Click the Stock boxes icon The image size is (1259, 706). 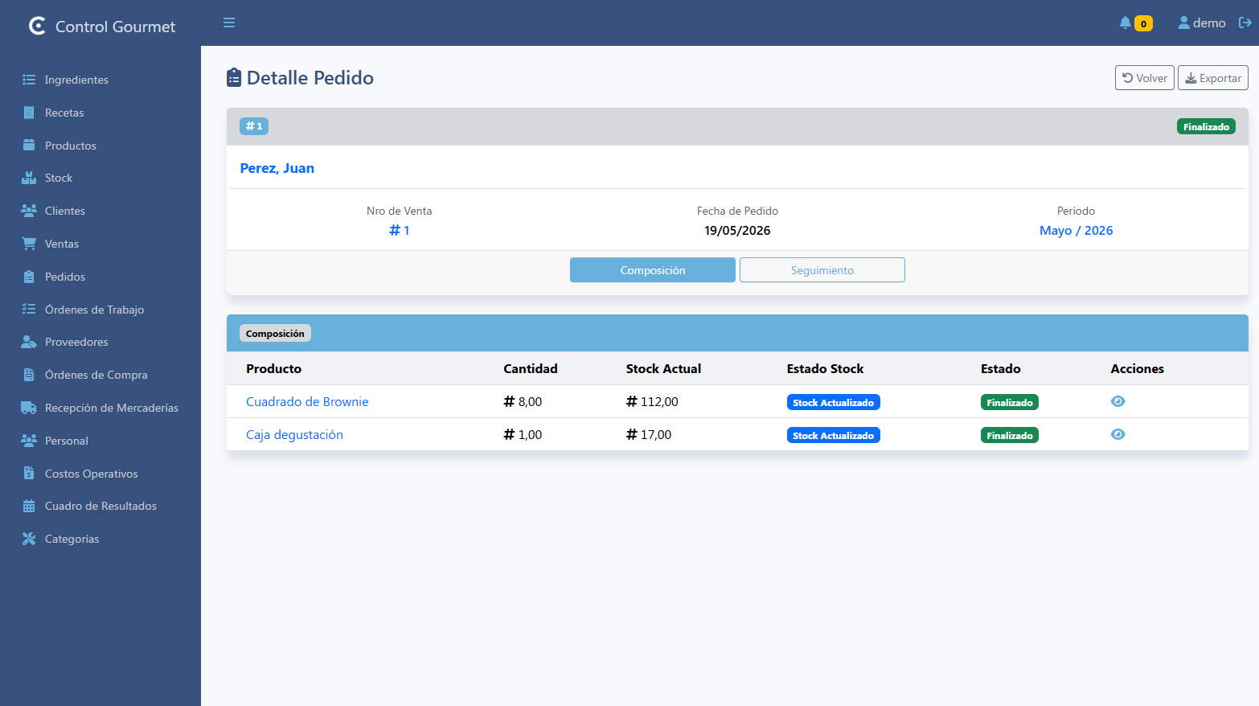coord(29,178)
